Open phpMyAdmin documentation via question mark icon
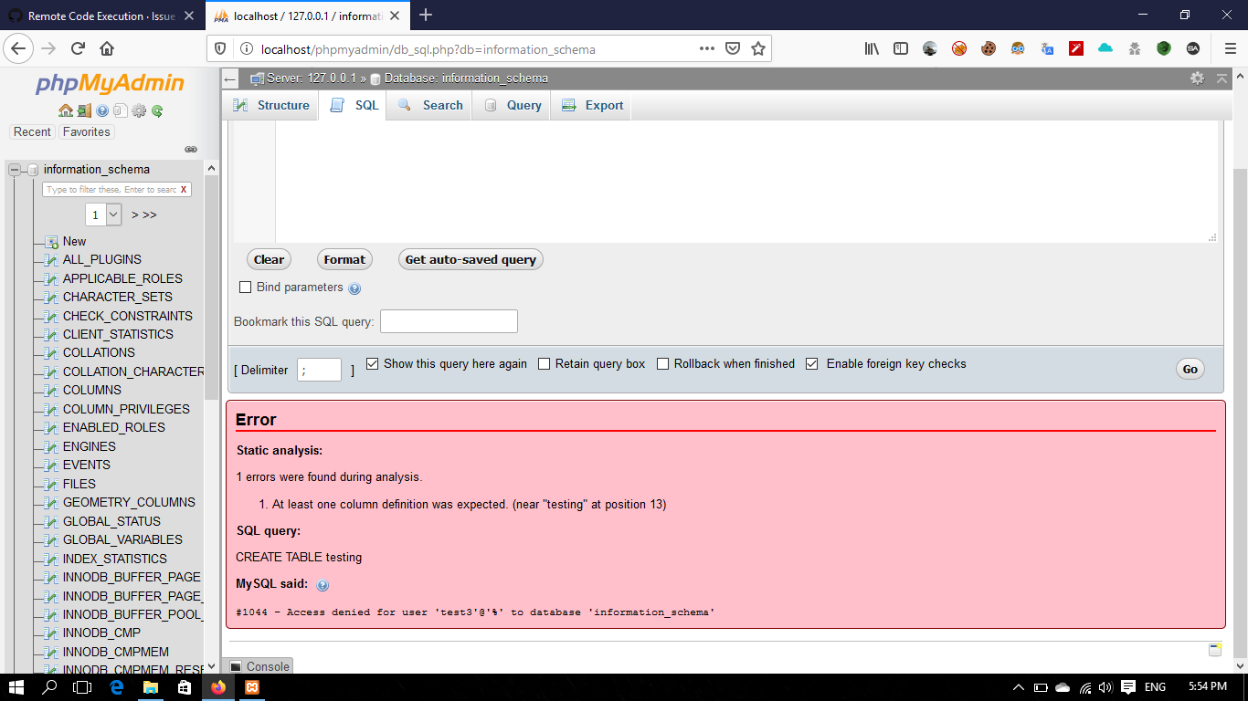Image resolution: width=1248 pixels, height=701 pixels. [103, 110]
